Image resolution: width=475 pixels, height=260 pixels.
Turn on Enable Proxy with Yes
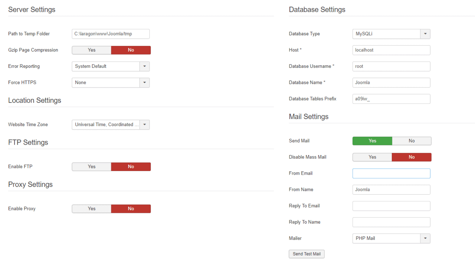(x=92, y=209)
